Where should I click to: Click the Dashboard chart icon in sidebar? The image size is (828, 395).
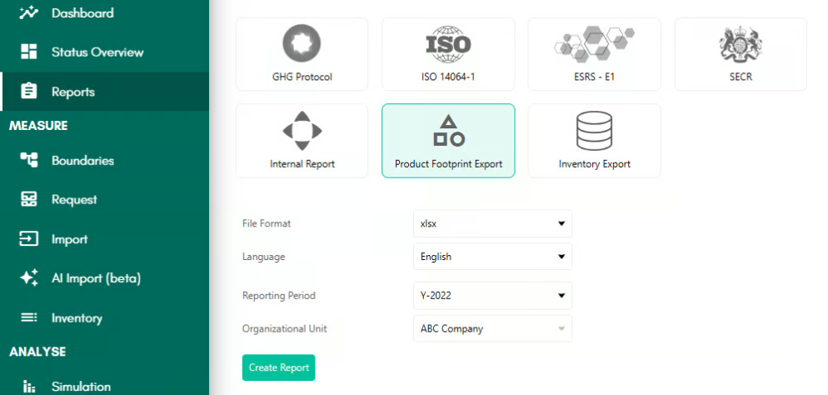click(28, 12)
